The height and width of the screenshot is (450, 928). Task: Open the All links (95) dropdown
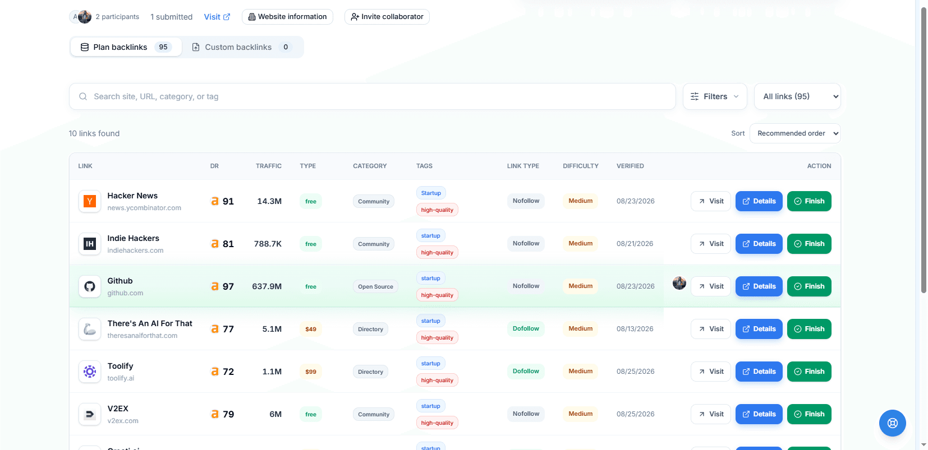[x=797, y=96]
